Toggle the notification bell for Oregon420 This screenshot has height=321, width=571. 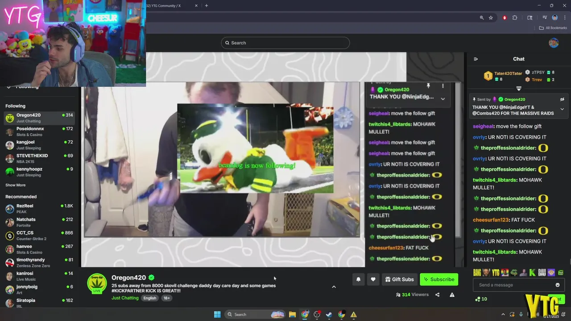[x=358, y=280]
